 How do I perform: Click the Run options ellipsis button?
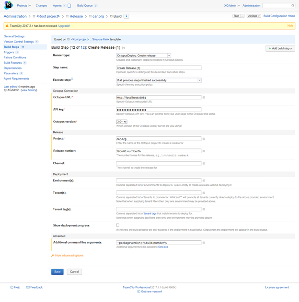tap(242, 16)
